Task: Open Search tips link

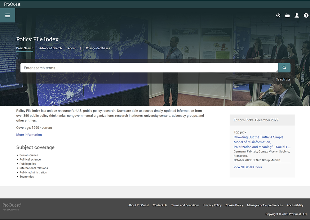Action: click(x=283, y=80)
